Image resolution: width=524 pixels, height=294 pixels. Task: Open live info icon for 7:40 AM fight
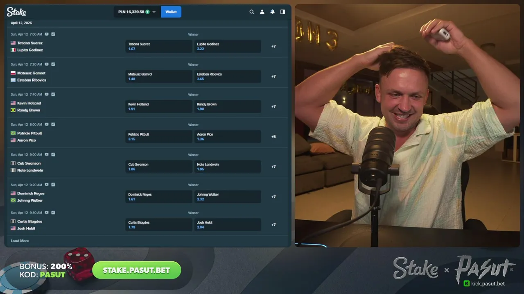[x=47, y=94]
